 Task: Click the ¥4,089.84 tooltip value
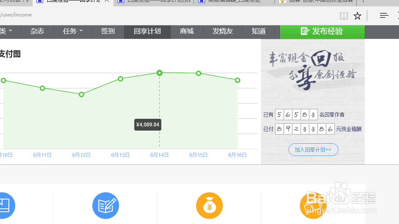click(147, 125)
